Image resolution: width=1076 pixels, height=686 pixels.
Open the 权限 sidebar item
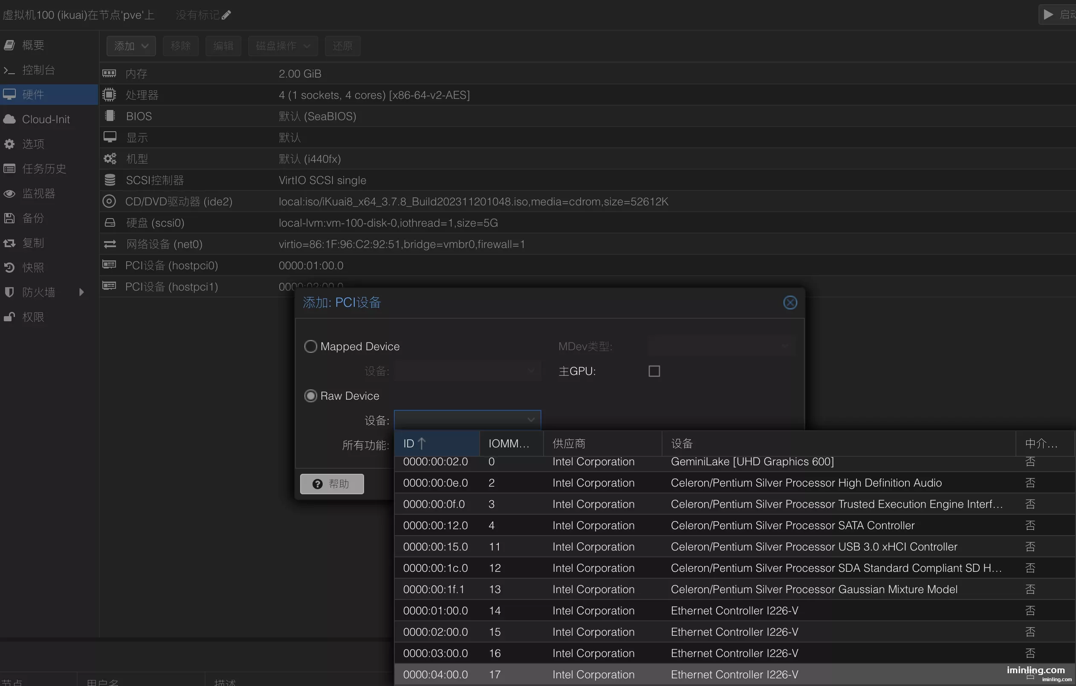49,317
